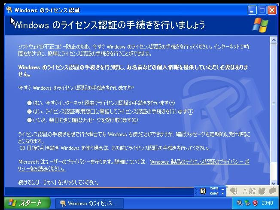This screenshot has width=280, height=210.
Task: Click the scrollbar up arrow
Action: click(274, 40)
